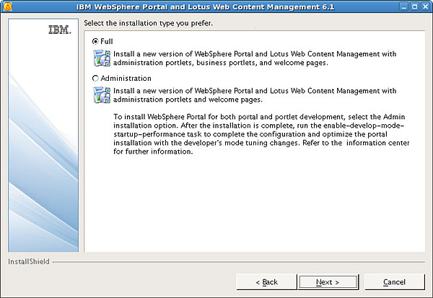433x298 pixels.
Task: Minimize the installer window
Action: pyautogui.click(x=404, y=6)
